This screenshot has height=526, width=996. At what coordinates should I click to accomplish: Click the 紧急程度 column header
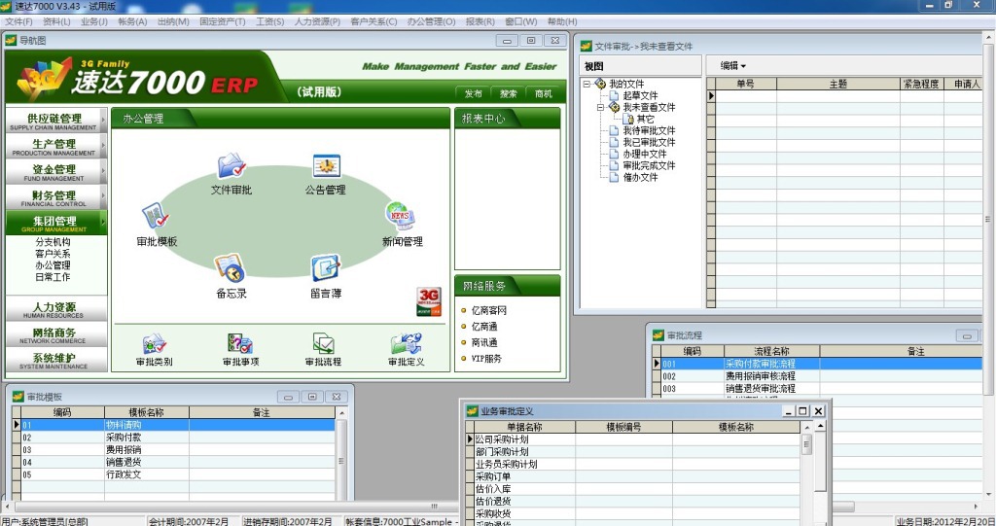pyautogui.click(x=922, y=84)
